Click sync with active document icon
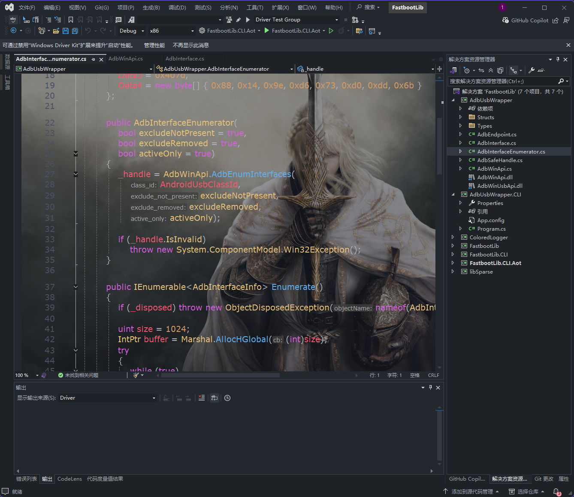The height and width of the screenshot is (497, 574). (x=481, y=70)
